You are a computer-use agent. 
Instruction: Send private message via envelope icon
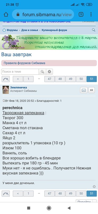tap(84, 90)
